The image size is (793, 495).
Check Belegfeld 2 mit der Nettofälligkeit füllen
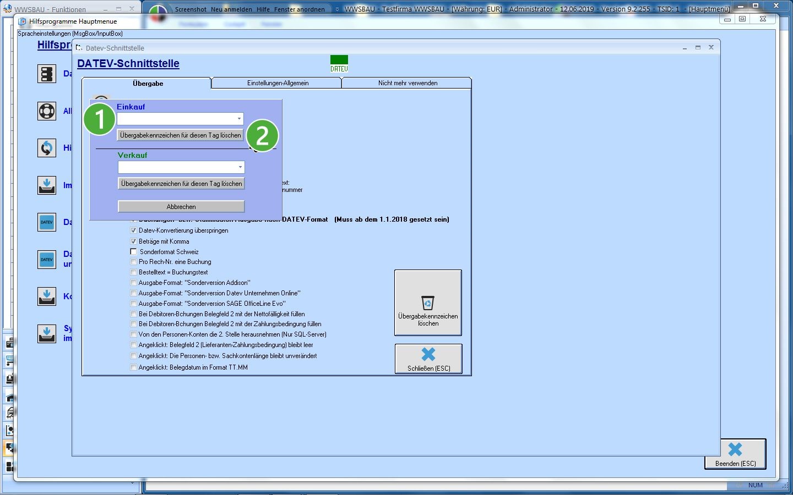click(133, 314)
